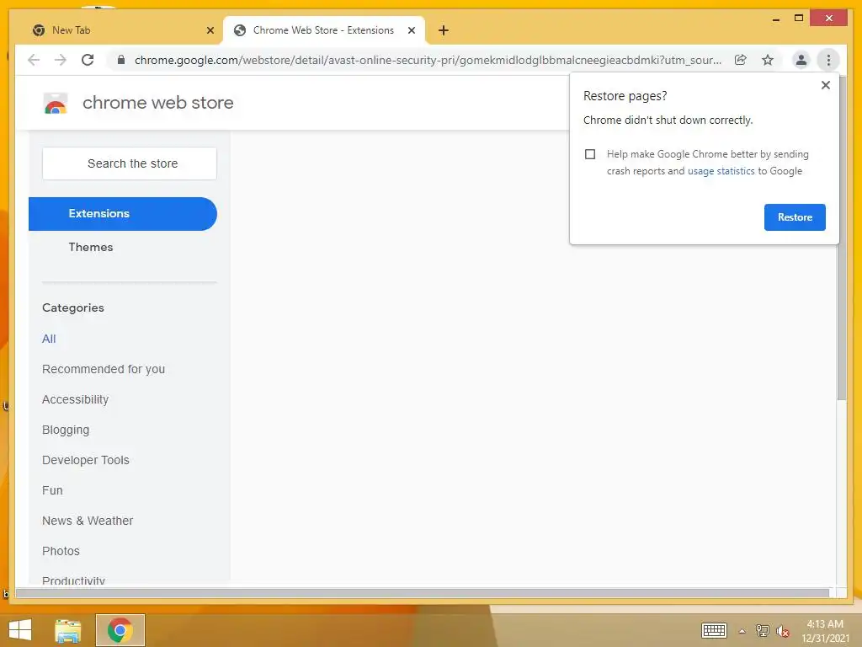Click the horizontal page scrollbar
Viewport: 862px width, 647px height.
423,593
